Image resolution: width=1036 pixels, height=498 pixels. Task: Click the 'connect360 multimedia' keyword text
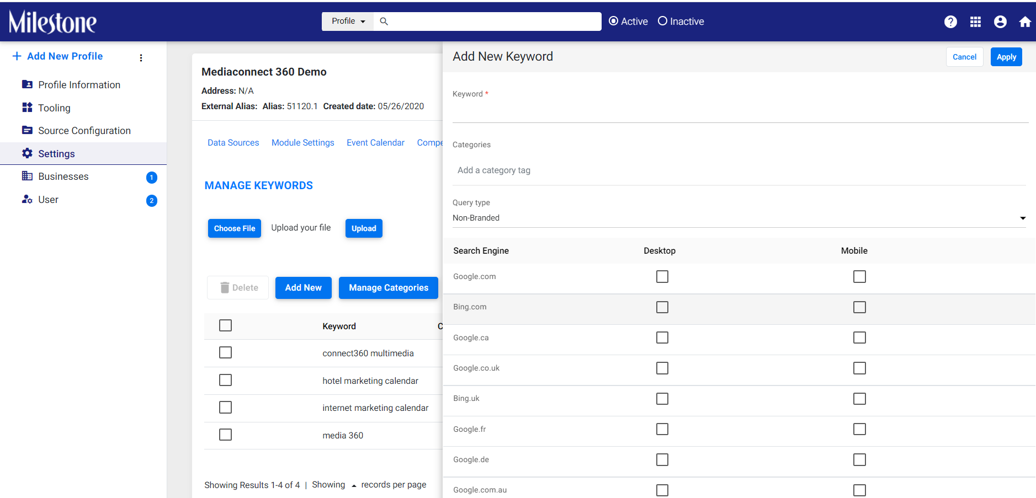pos(368,354)
